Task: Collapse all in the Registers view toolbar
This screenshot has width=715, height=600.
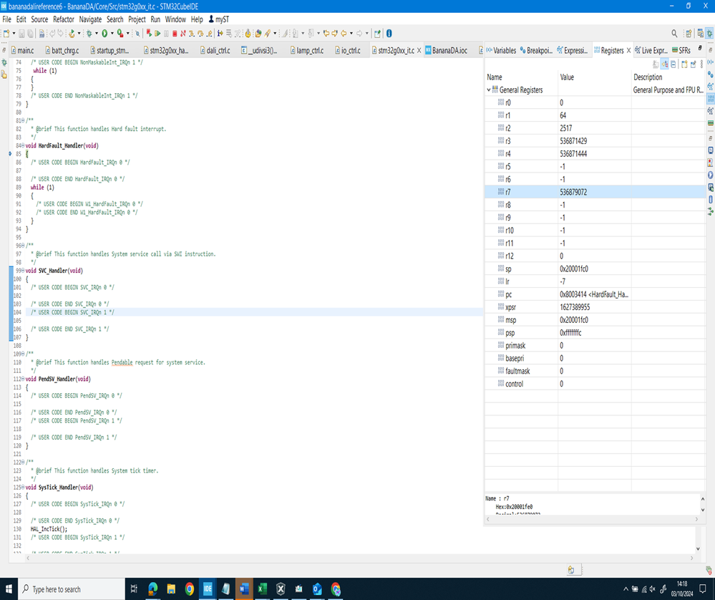Action: pos(673,64)
